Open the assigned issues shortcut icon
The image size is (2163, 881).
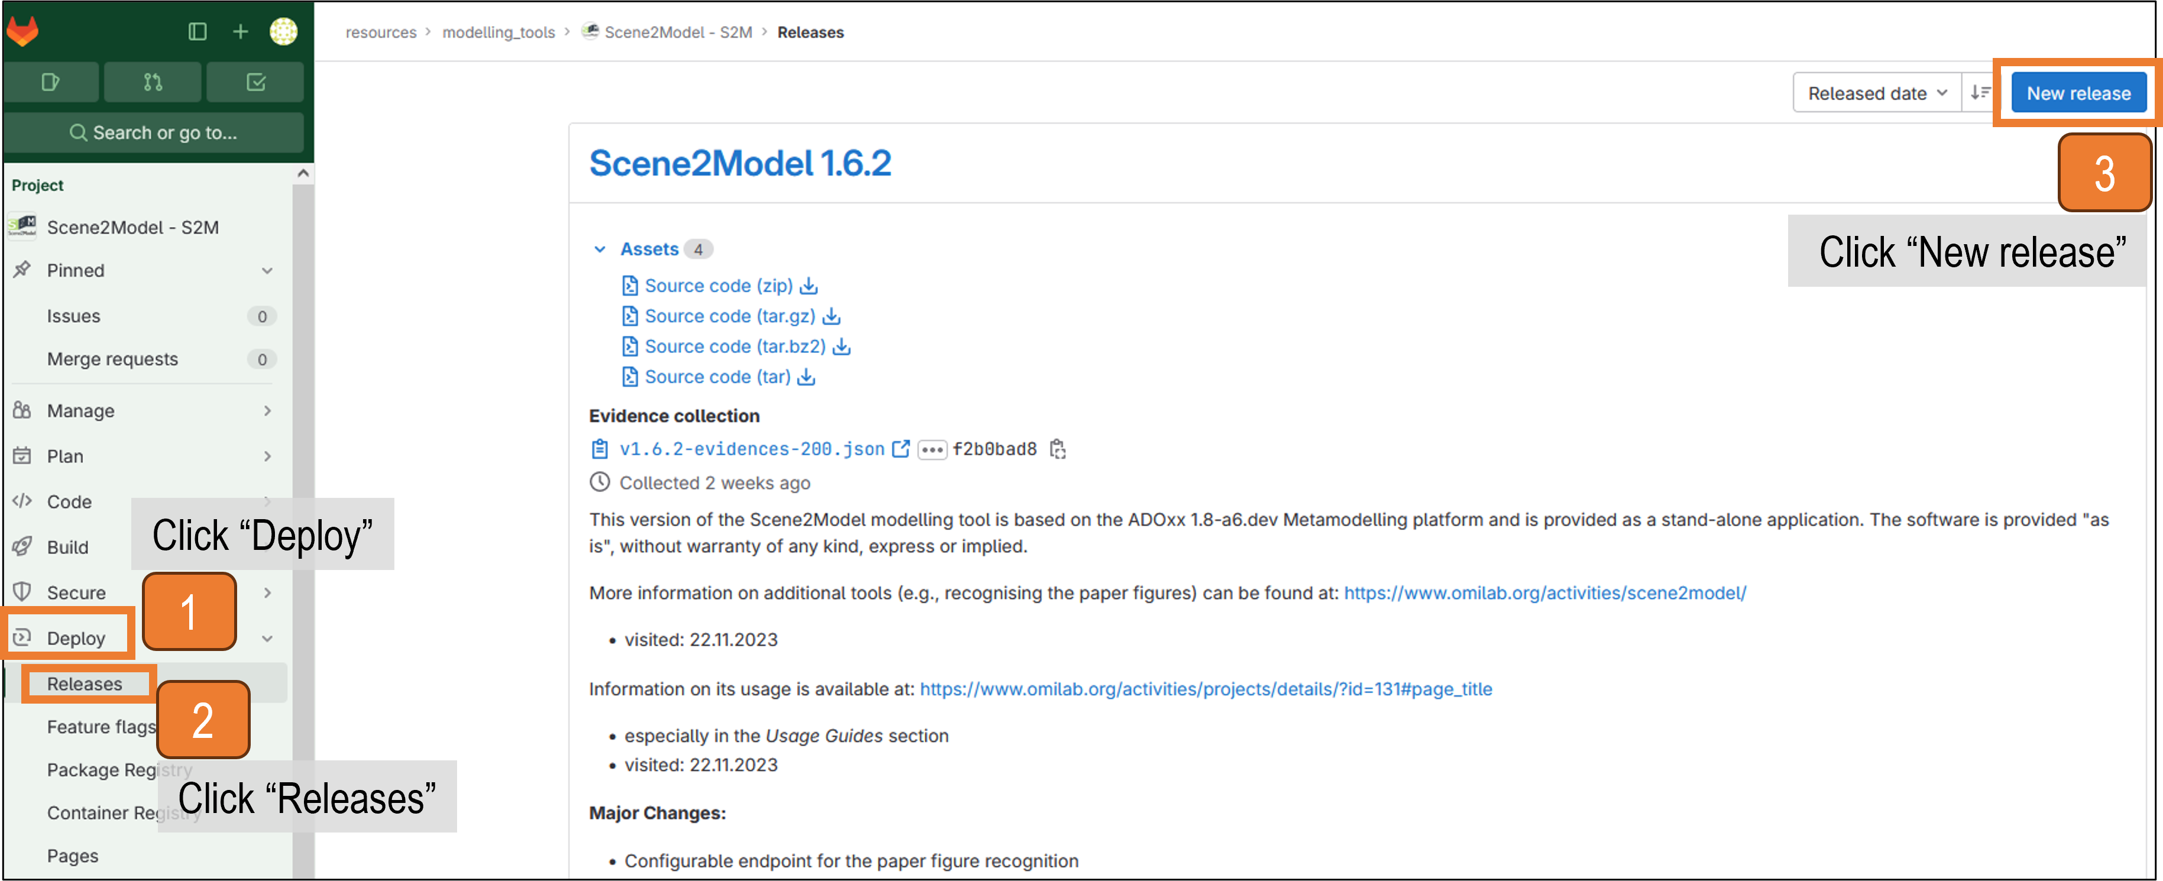[x=50, y=82]
